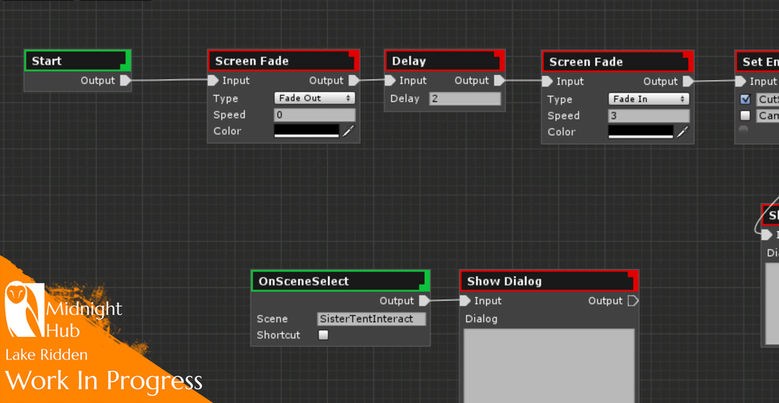Click the Speed field with value 0
Viewport: 779px width, 403px height.
[x=315, y=114]
